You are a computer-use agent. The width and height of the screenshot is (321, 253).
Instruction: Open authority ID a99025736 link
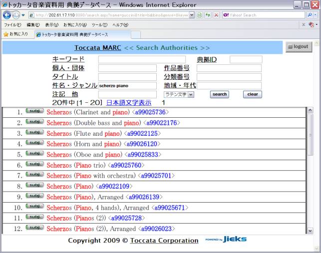tap(150, 112)
